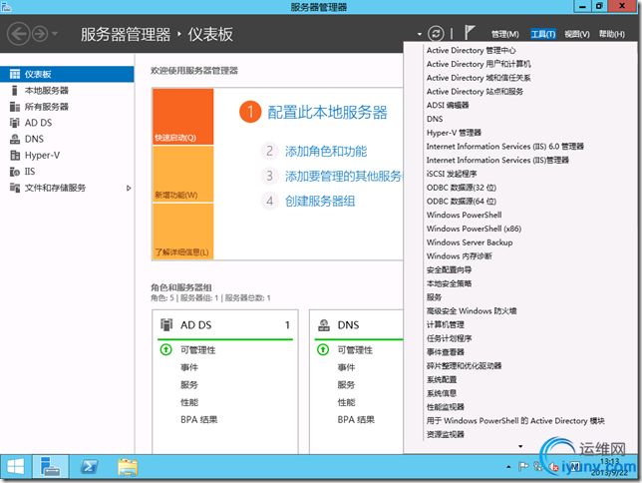Viewport: 642px width, 483px height.
Task: Open Server Manager taskbar icon
Action: coord(51,467)
